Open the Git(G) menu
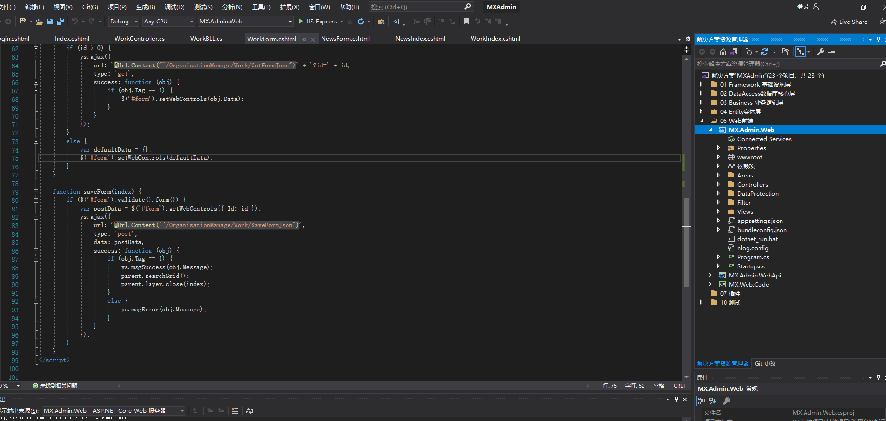Image resolution: width=886 pixels, height=421 pixels. (90, 7)
